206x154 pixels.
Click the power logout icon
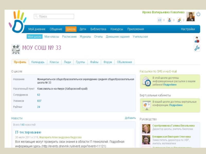198,14
